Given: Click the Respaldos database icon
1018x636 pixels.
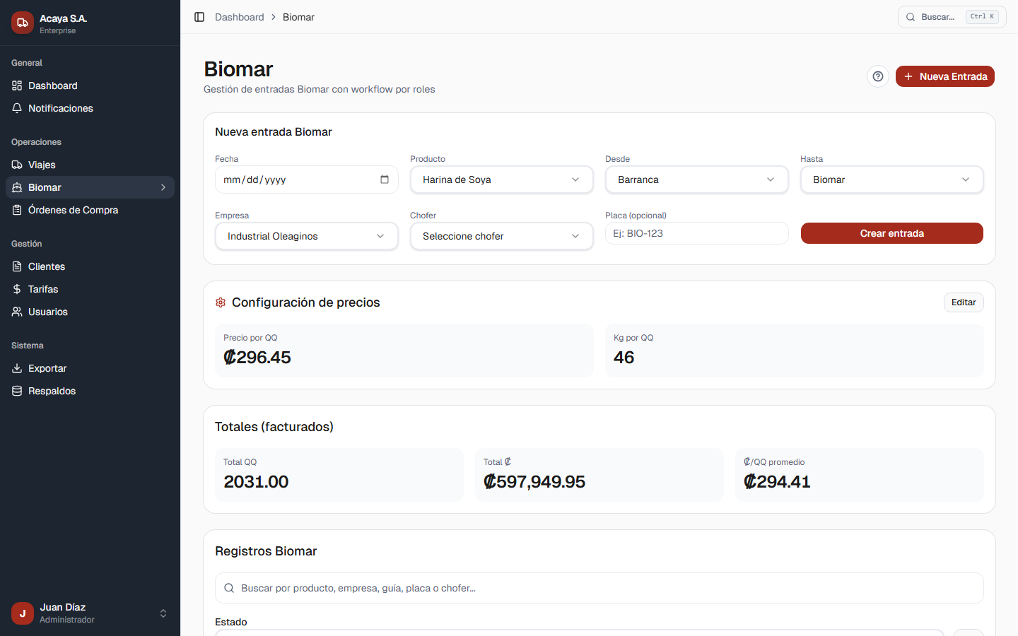Looking at the screenshot, I should [17, 391].
